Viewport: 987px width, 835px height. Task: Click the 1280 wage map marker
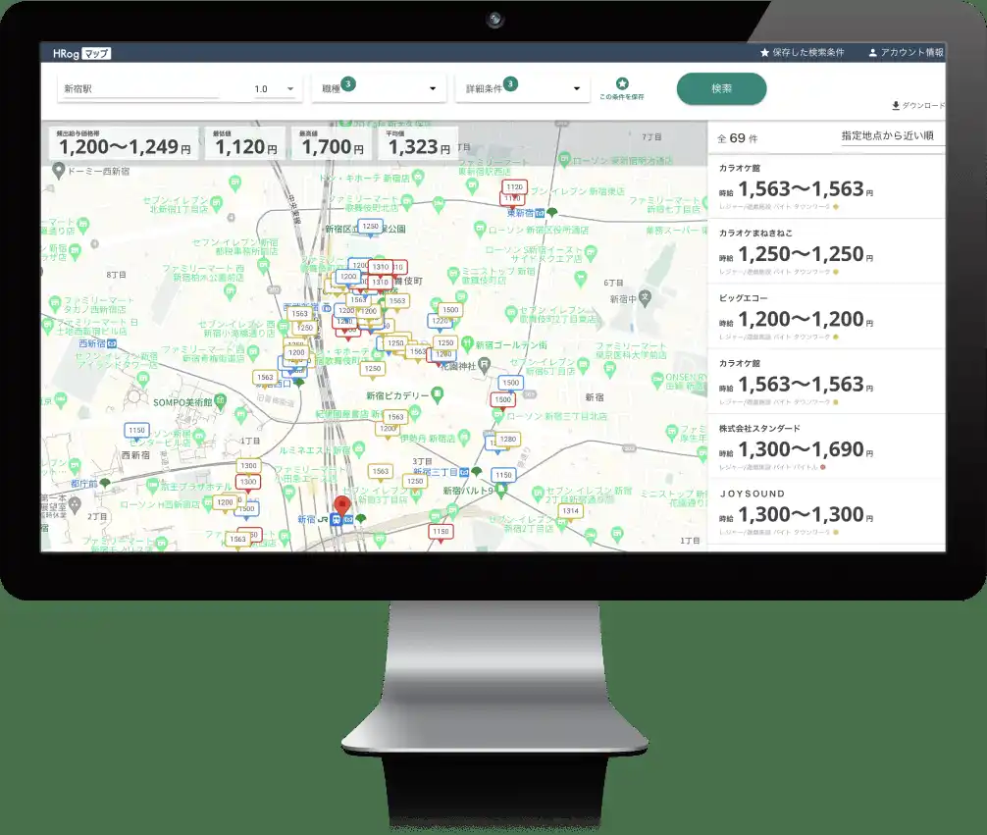tap(507, 440)
